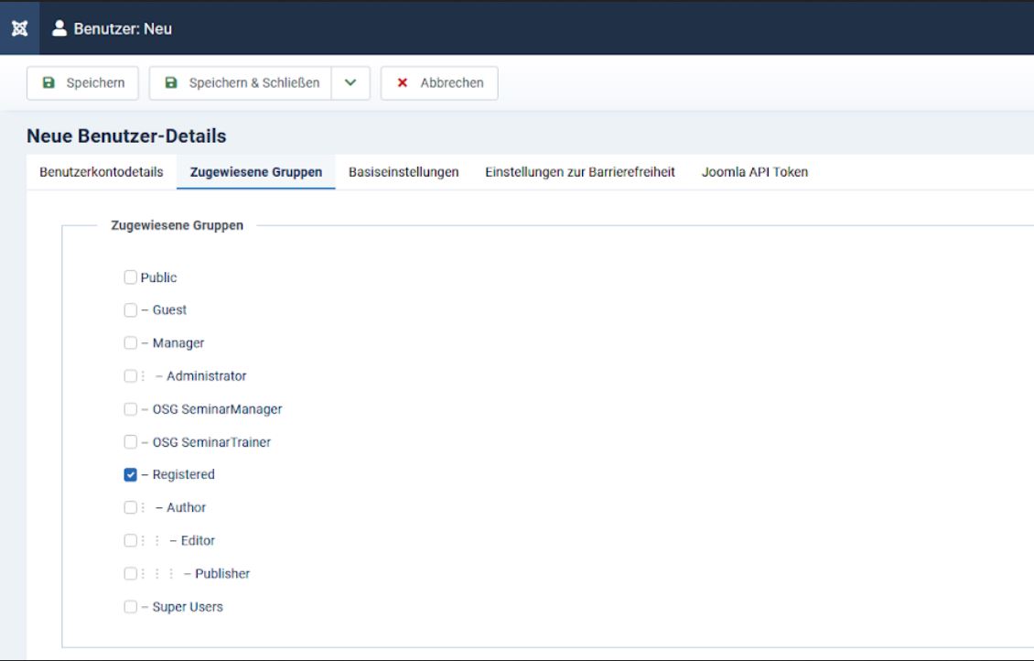Uncheck the Registered group checkbox

click(x=131, y=475)
